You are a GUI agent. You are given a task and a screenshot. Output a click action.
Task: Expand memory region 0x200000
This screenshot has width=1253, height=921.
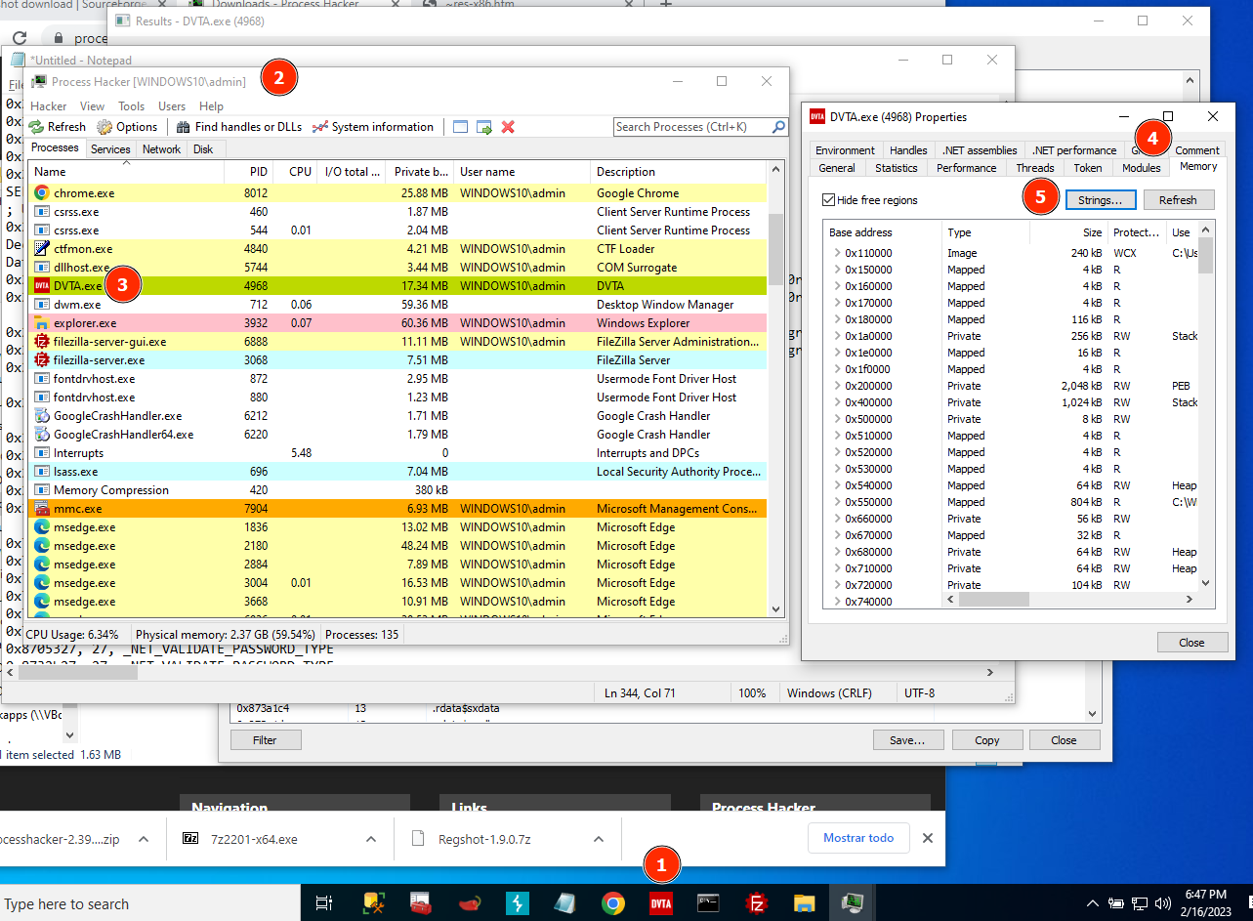coord(837,386)
